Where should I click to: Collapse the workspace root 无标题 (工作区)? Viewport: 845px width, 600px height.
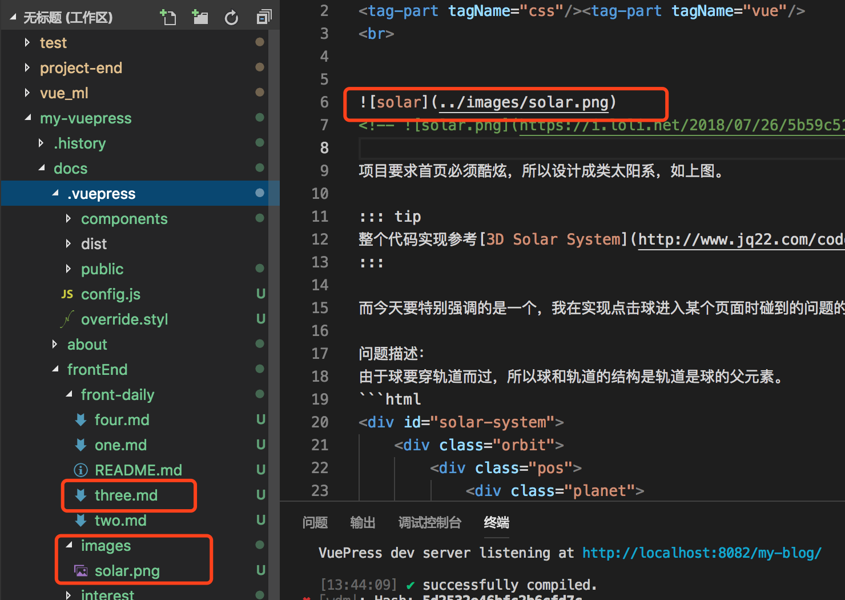pyautogui.click(x=13, y=18)
